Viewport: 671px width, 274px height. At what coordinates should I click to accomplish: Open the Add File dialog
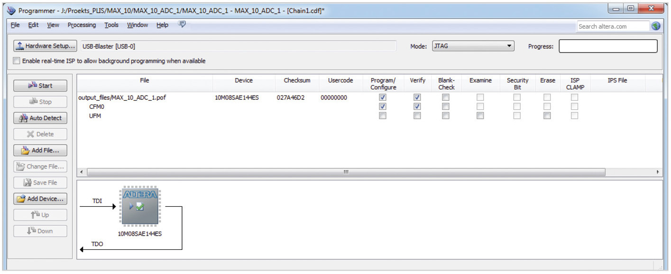pos(40,150)
